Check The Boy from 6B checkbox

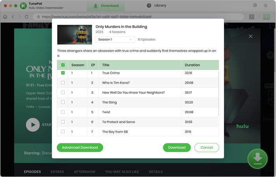[x=63, y=131]
